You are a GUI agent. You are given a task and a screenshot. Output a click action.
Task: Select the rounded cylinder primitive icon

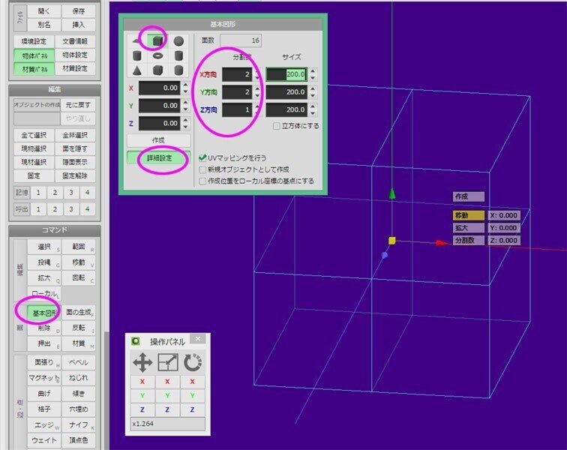(178, 70)
